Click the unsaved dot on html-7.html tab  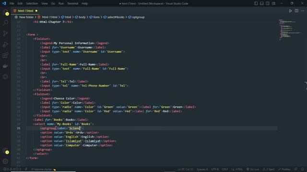[x=36, y=11]
